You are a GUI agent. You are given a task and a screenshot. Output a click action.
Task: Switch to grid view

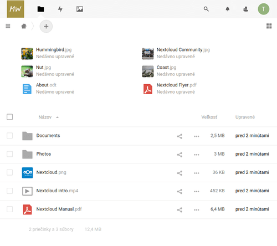269,26
